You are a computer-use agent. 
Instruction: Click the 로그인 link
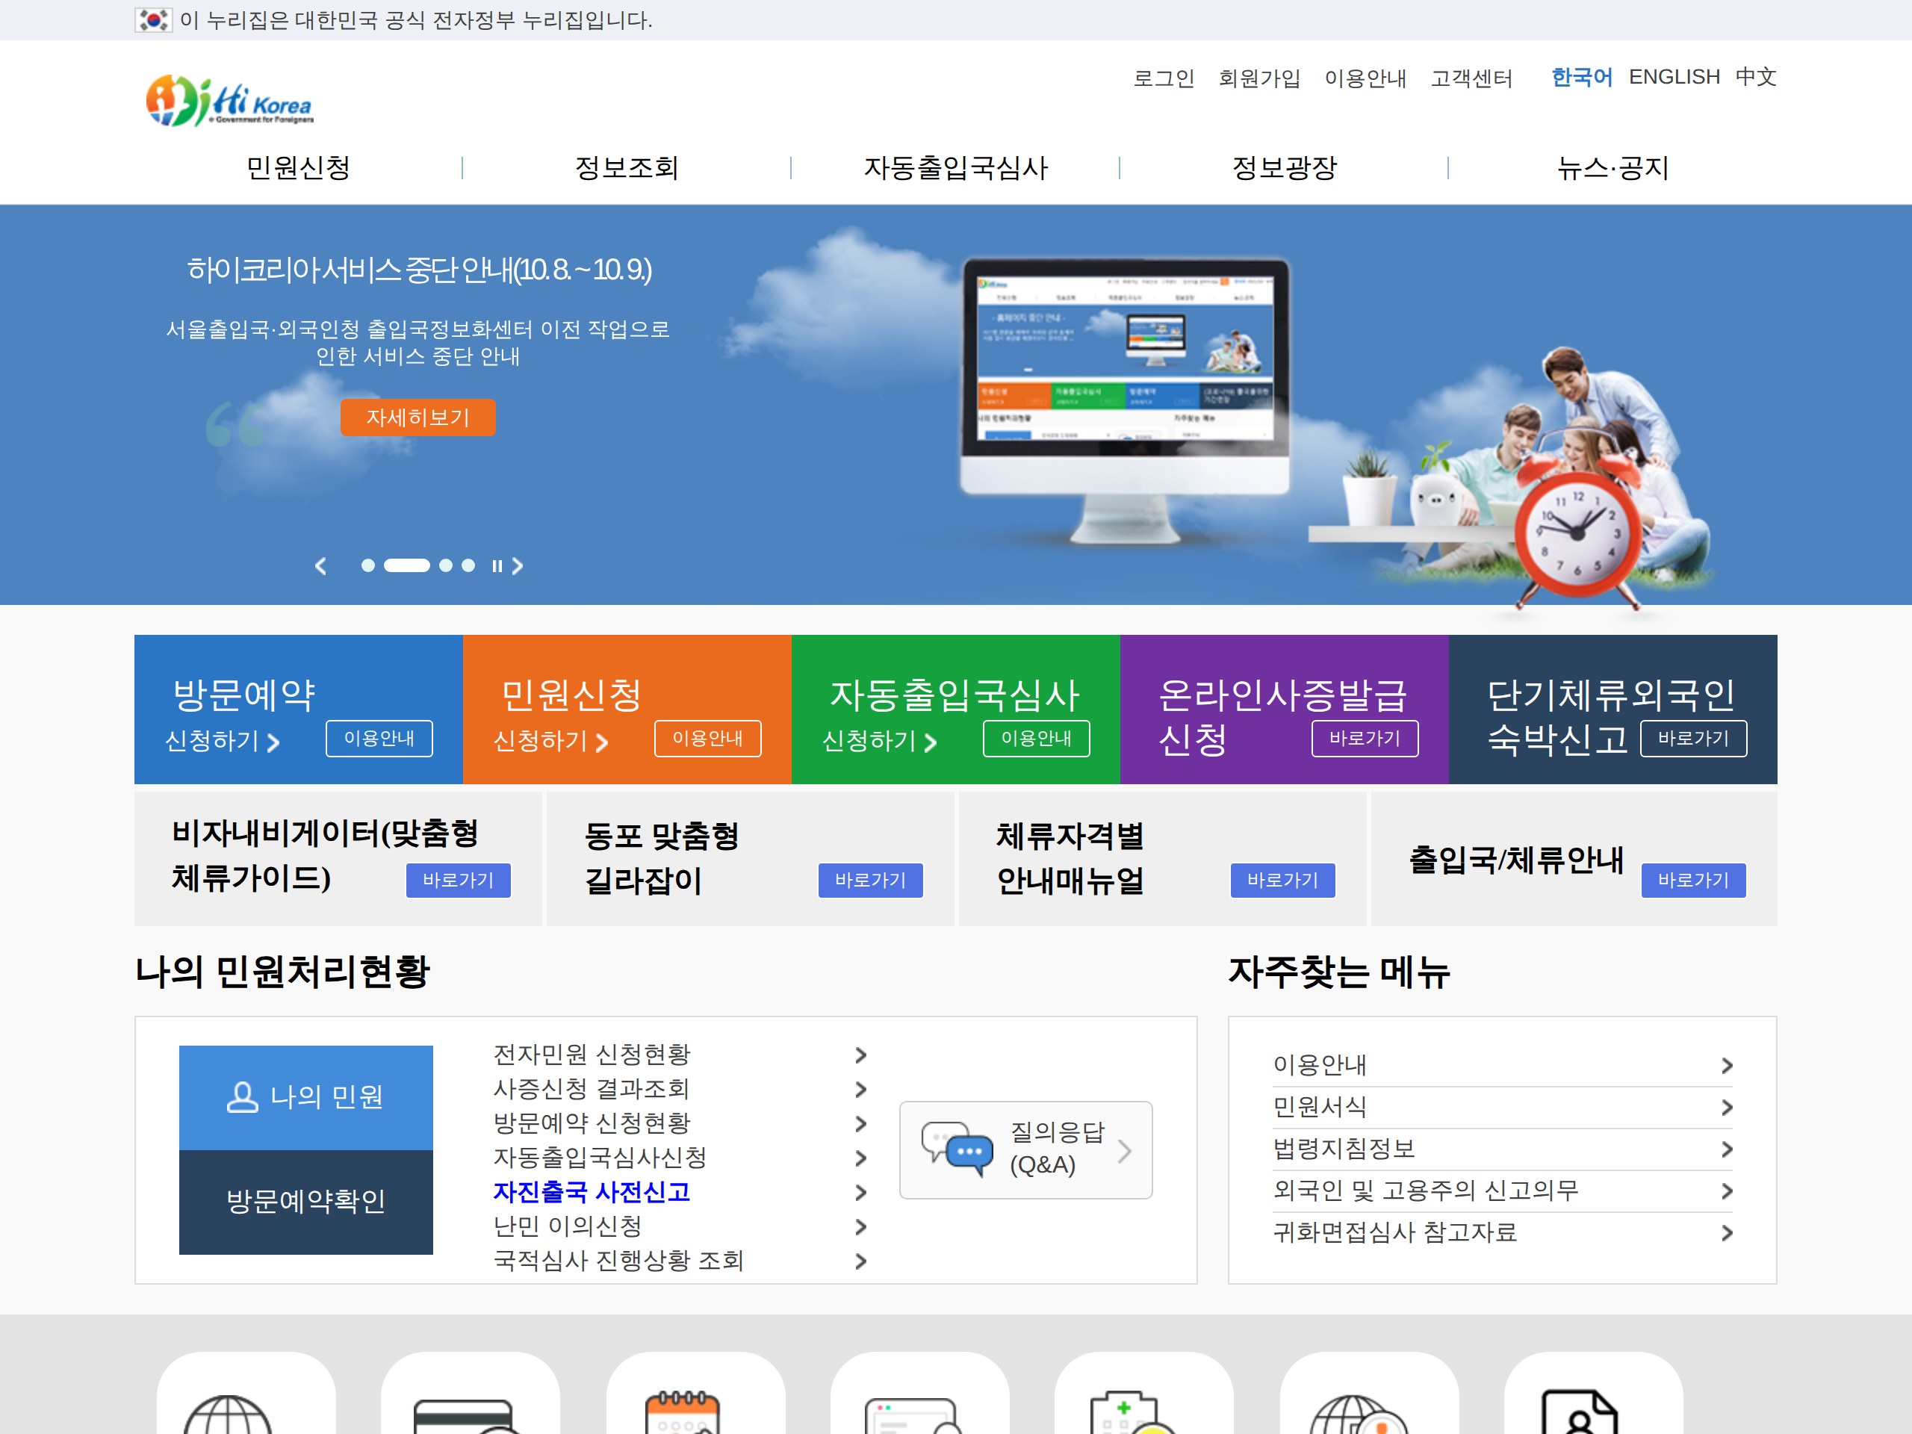pos(1164,78)
